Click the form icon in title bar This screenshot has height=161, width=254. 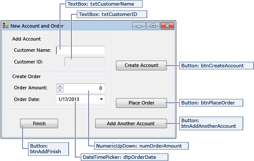pos(6,25)
